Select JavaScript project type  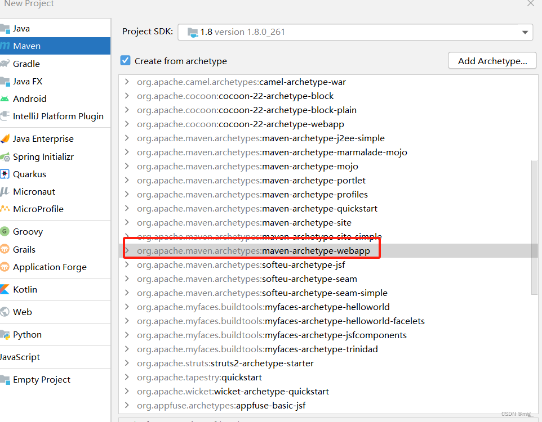pos(55,357)
